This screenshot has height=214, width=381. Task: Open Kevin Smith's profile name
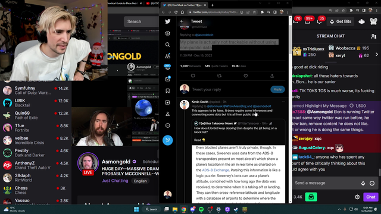tap(200, 102)
